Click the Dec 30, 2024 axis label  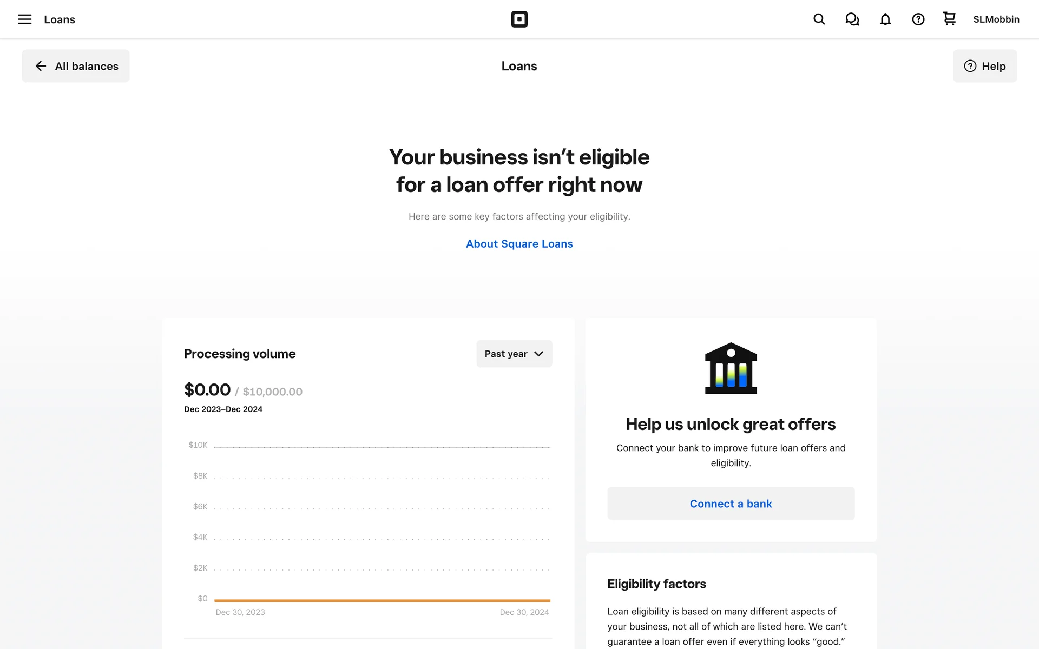524,612
